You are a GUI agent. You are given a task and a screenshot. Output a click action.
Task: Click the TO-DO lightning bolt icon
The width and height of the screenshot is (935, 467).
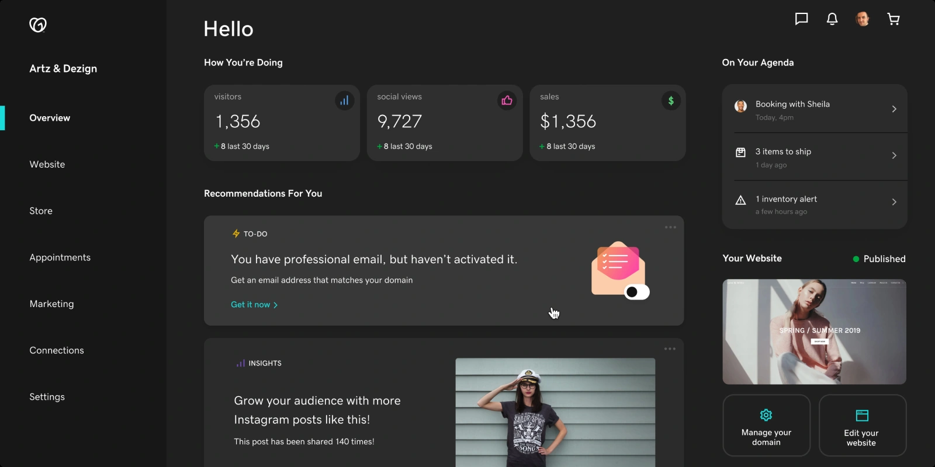pyautogui.click(x=236, y=233)
